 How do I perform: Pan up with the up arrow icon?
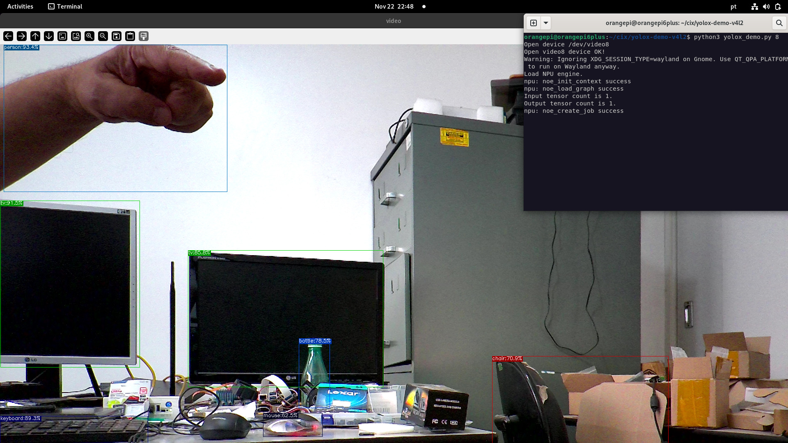pos(35,36)
